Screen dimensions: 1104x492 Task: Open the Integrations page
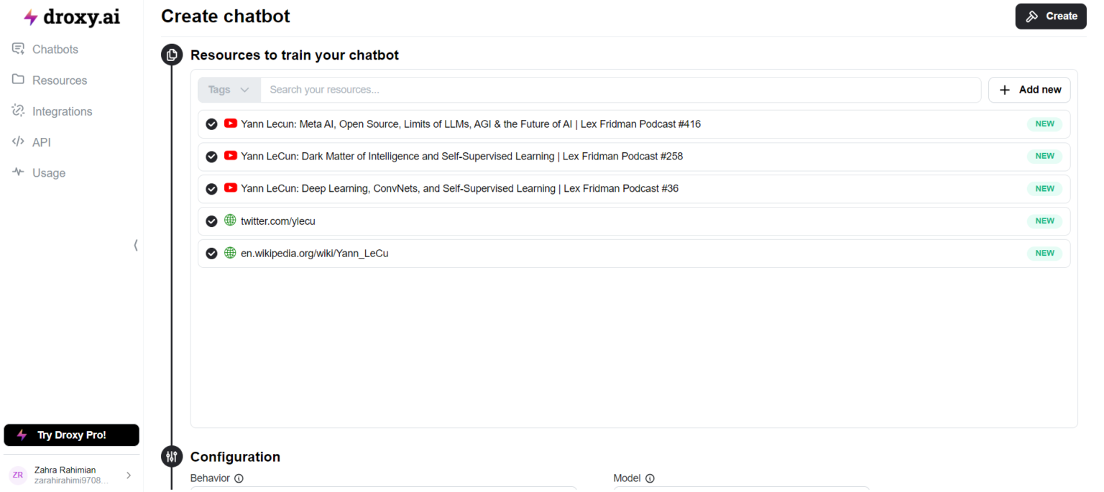[x=62, y=111]
